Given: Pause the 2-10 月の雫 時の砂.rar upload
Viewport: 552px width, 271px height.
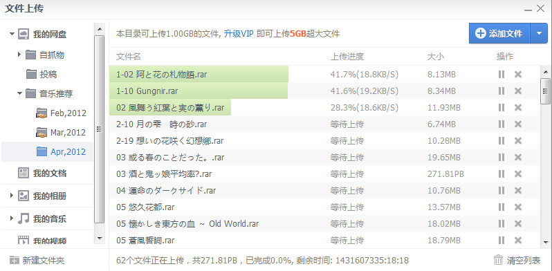Looking at the screenshot, I should 502,124.
